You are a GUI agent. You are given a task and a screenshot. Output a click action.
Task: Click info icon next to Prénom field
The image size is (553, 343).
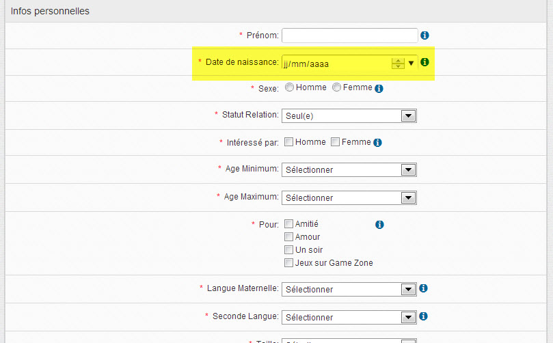click(424, 35)
